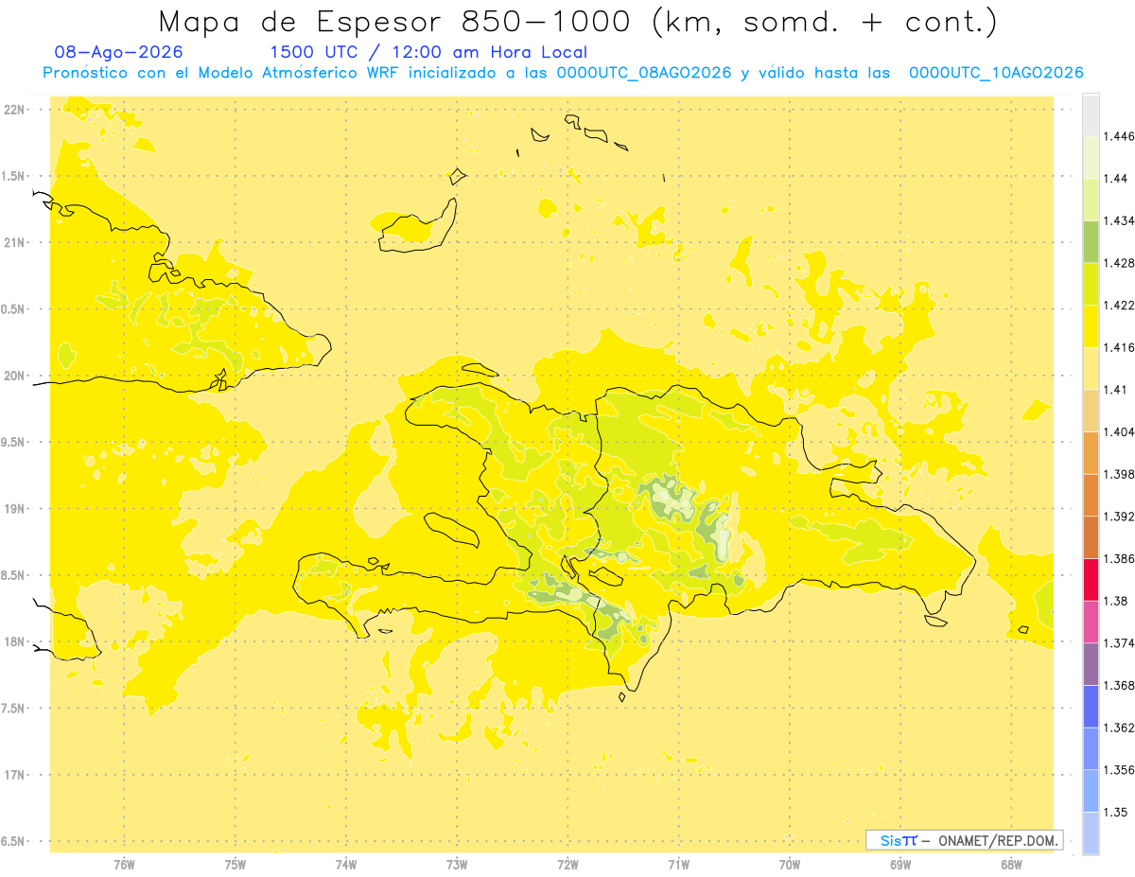Click the legend value "1.404"
Screen dimensions: 1135x877
1118,431
